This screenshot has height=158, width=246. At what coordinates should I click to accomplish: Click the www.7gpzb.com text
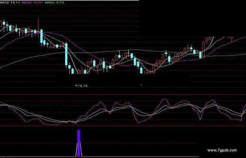(x=222, y=150)
